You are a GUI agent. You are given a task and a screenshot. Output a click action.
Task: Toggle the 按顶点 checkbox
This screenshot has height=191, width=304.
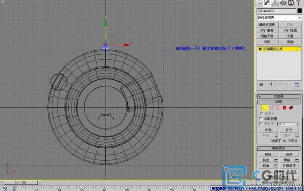tap(261, 114)
